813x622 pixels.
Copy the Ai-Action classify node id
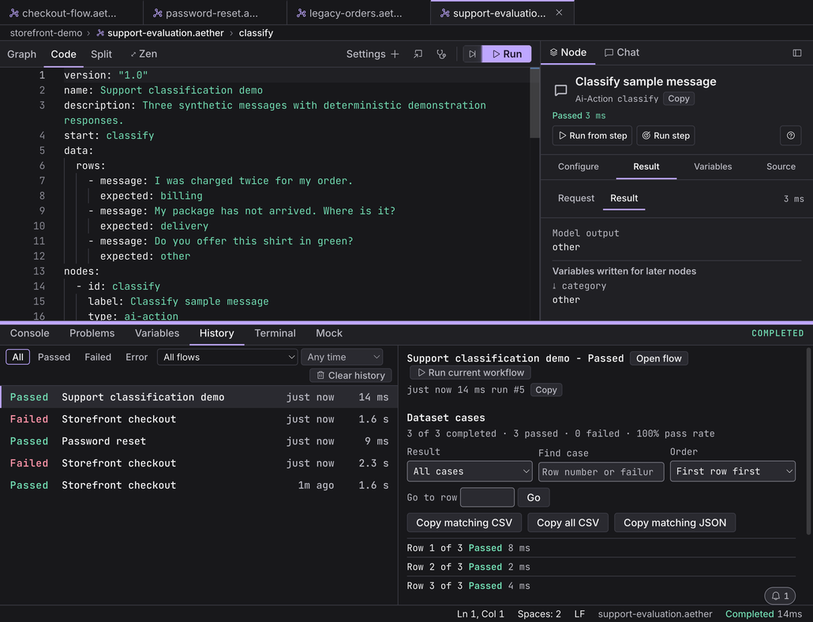[x=678, y=99]
